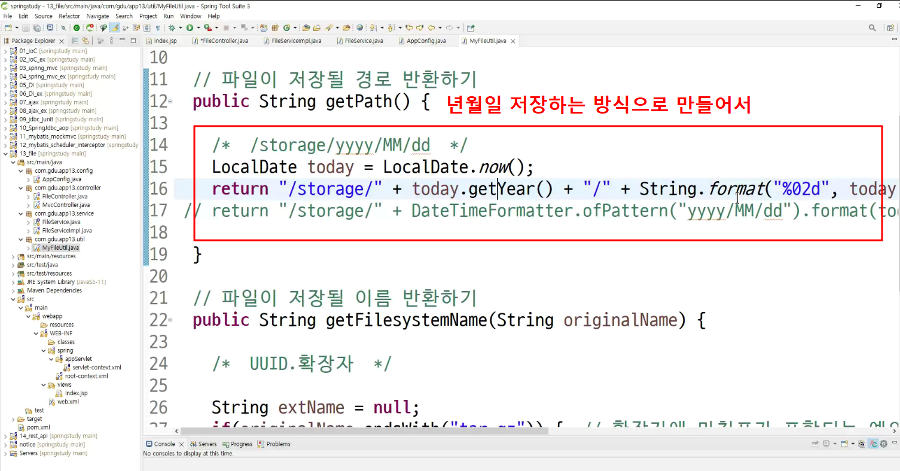The height and width of the screenshot is (471, 900).
Task: Click the Open Type toolbar icon
Action: [x=306, y=27]
